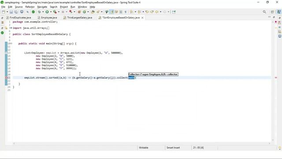Click the Next Edit Location icon
282x159 pixels.
click(152, 12)
